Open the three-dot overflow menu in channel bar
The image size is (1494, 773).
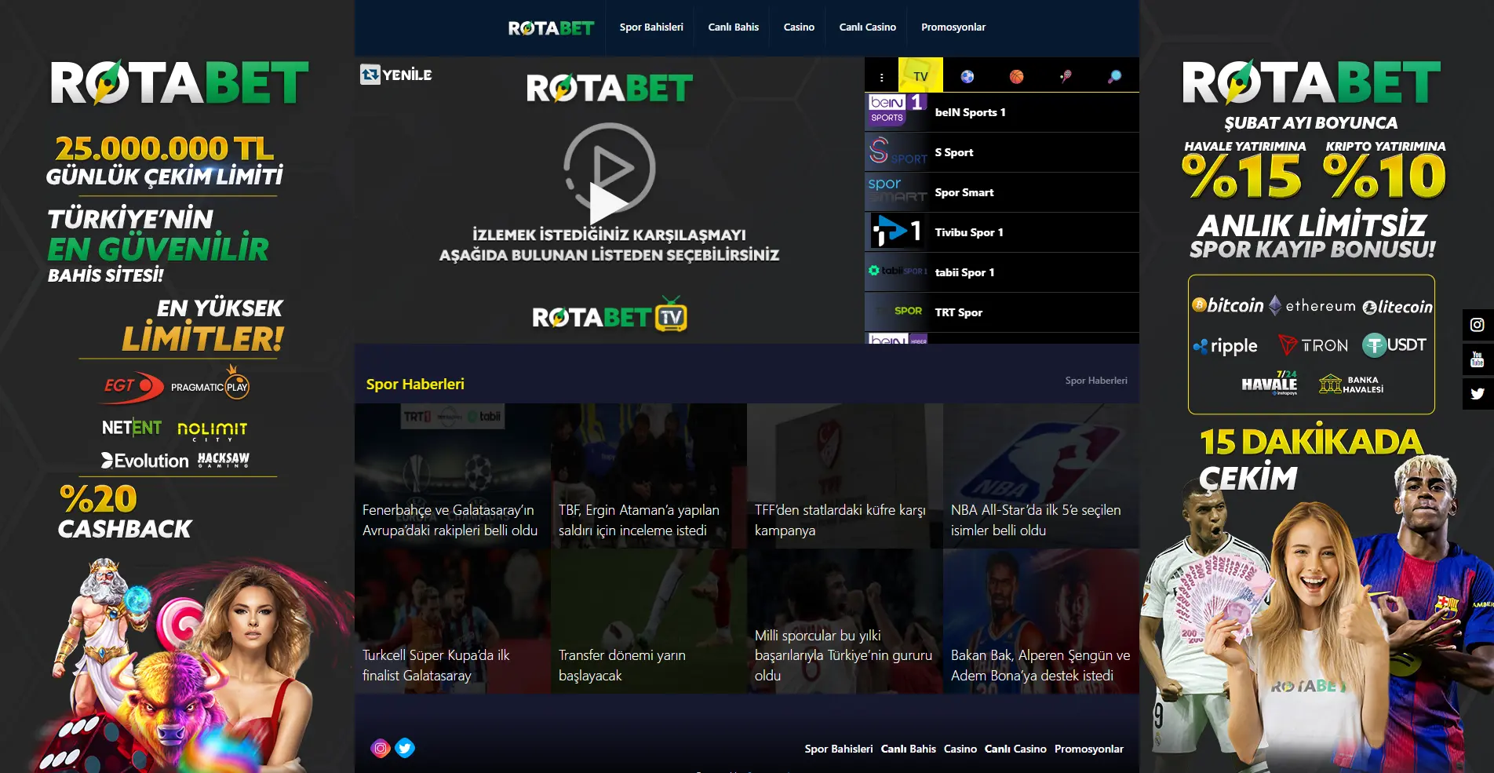pyautogui.click(x=882, y=75)
